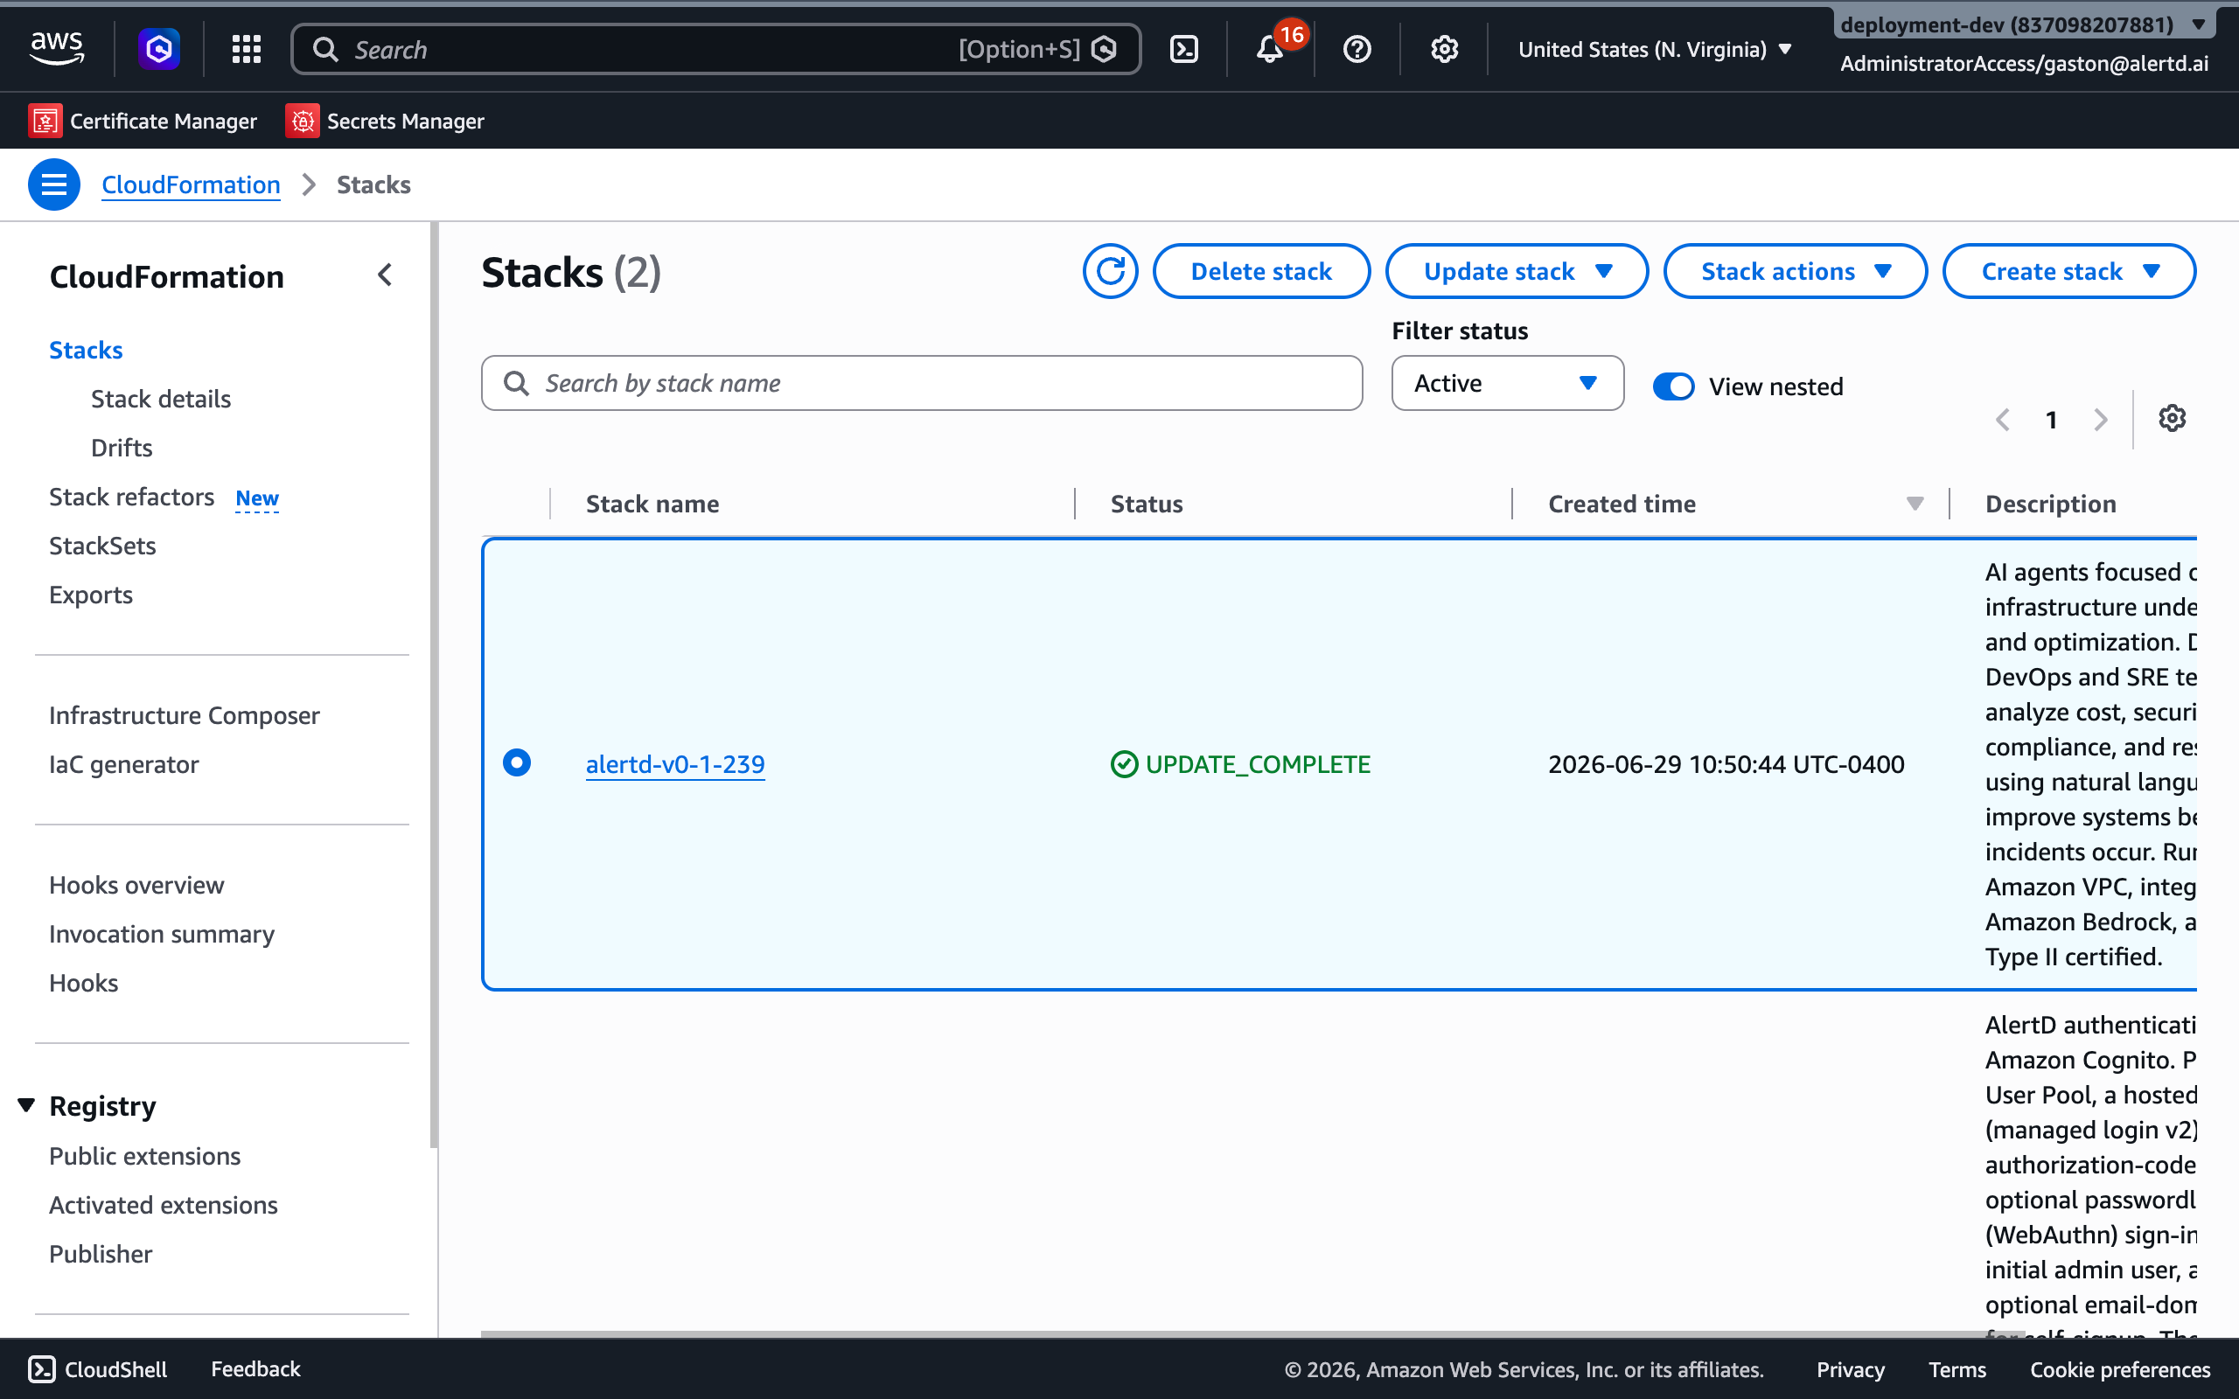The height and width of the screenshot is (1399, 2239).
Task: Open the region selector N. Virginia
Action: pyautogui.click(x=1655, y=49)
